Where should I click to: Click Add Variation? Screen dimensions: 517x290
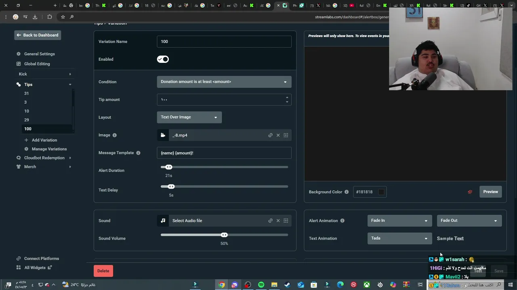pyautogui.click(x=44, y=140)
